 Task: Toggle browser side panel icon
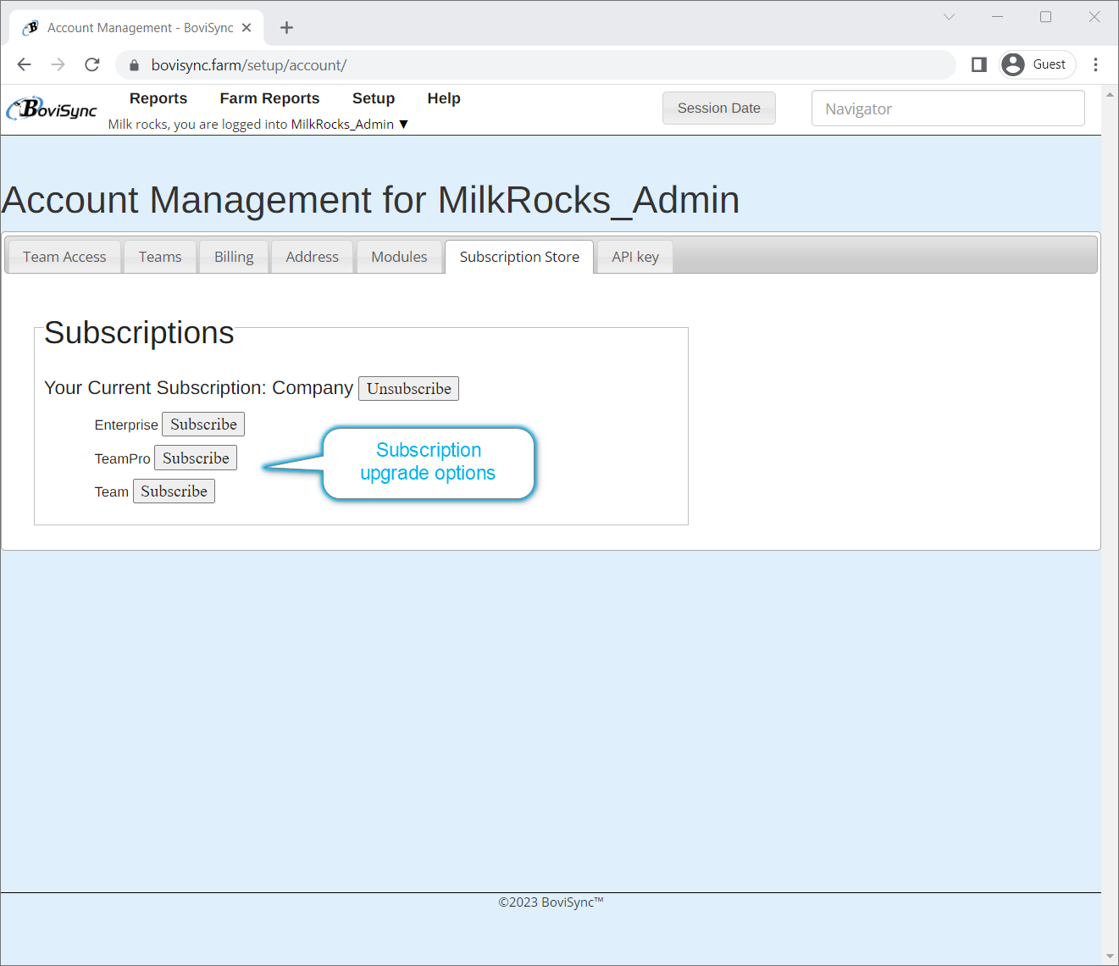coord(978,64)
